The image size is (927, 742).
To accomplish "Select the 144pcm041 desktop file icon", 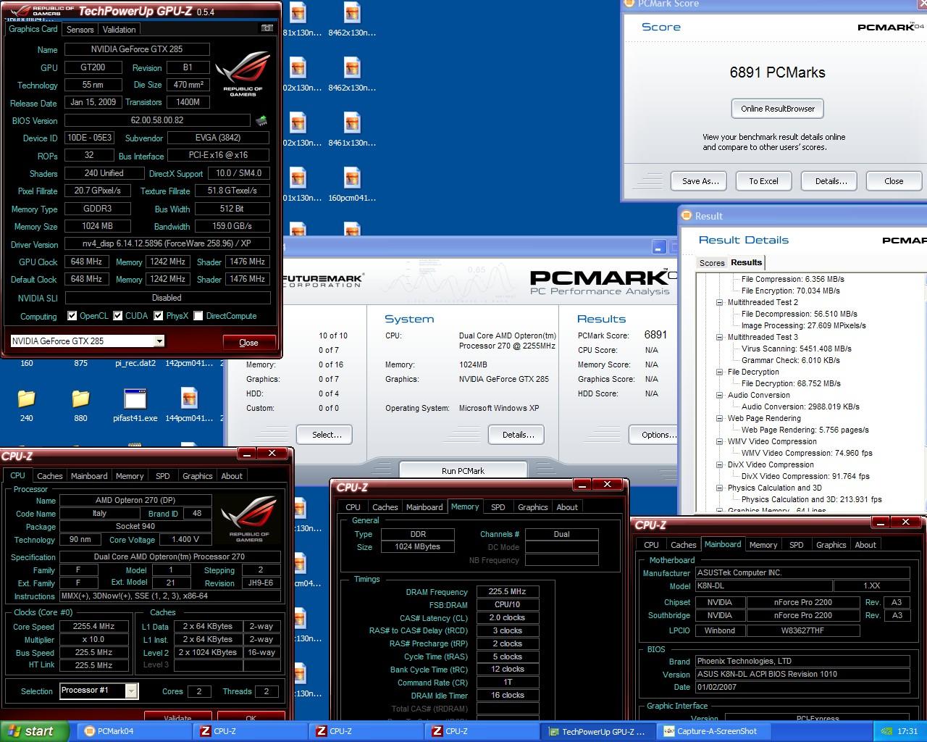I will (190, 404).
